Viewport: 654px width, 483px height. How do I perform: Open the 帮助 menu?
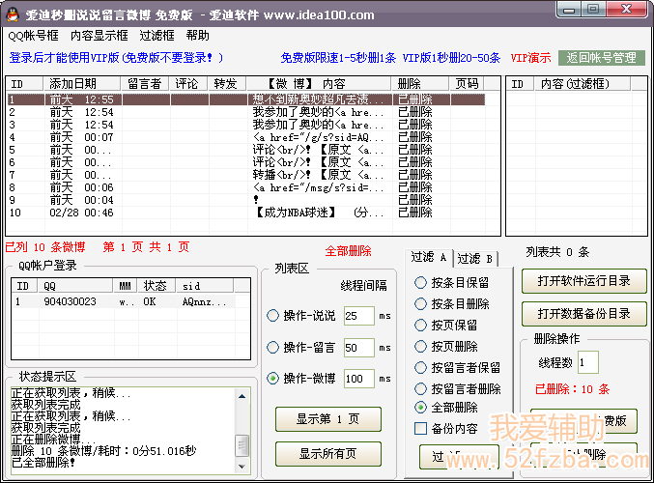[x=198, y=36]
